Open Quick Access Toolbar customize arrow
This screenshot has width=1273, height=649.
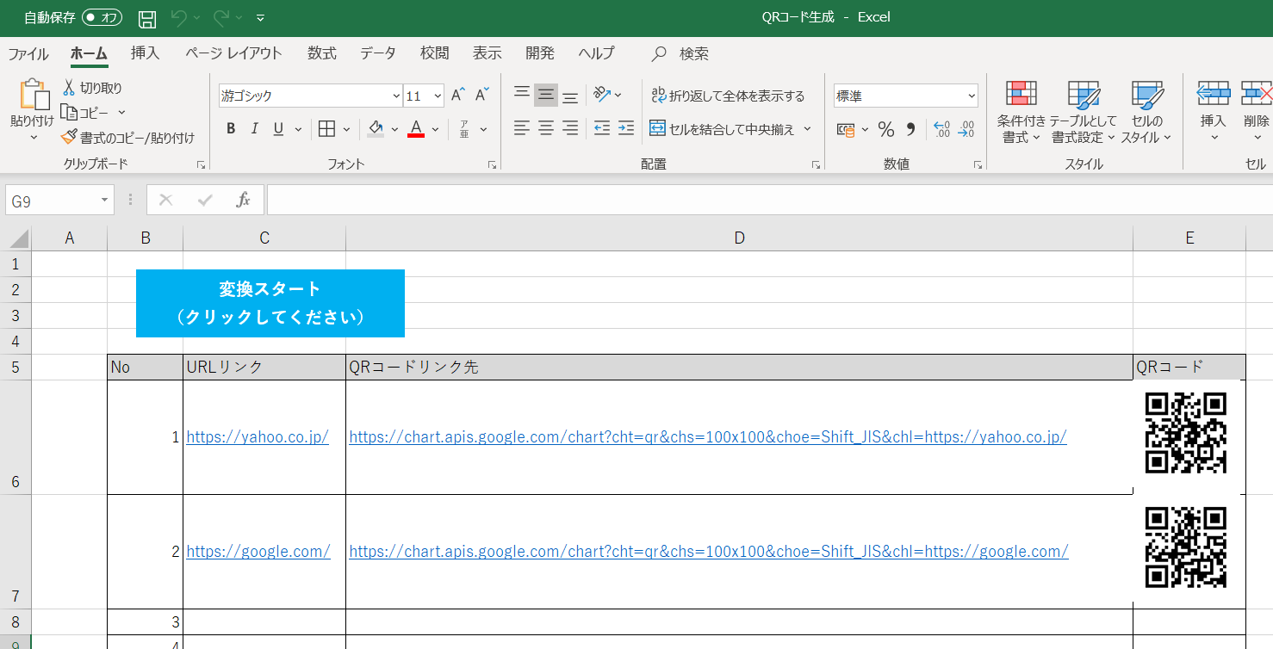[261, 18]
